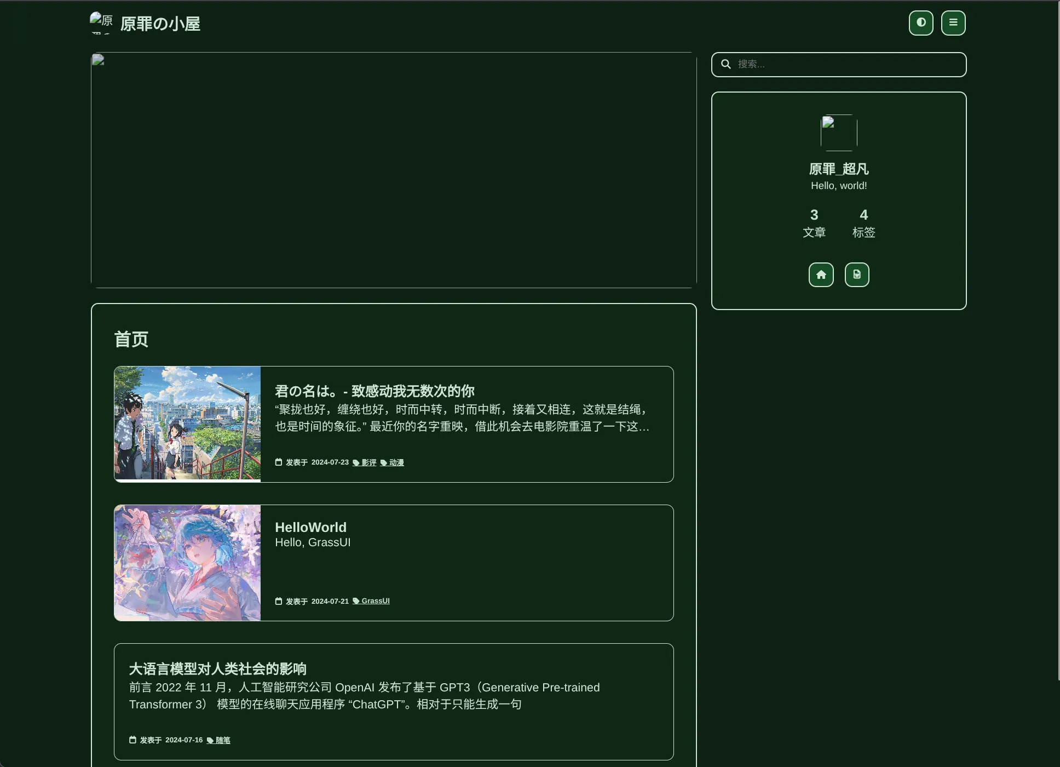Click the calendar icon beside 2024-07-23
This screenshot has width=1060, height=767.
(279, 462)
